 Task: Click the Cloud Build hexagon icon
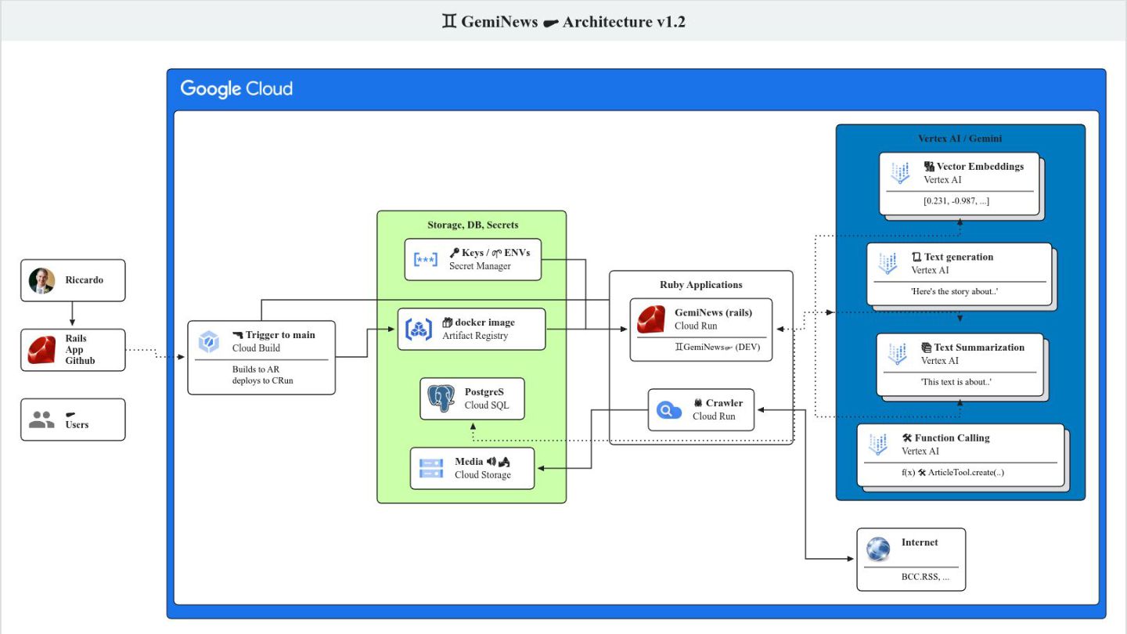click(209, 341)
